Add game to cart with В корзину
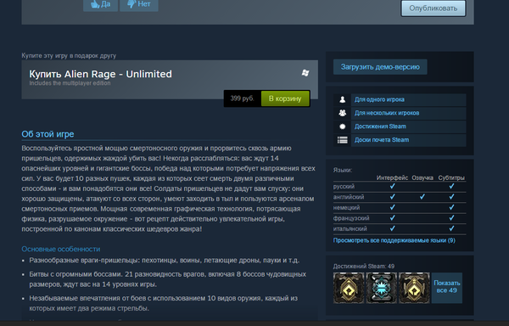The image size is (509, 326). coord(285,98)
